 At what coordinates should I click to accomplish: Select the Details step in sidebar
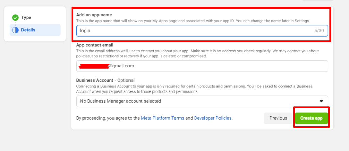tap(28, 30)
